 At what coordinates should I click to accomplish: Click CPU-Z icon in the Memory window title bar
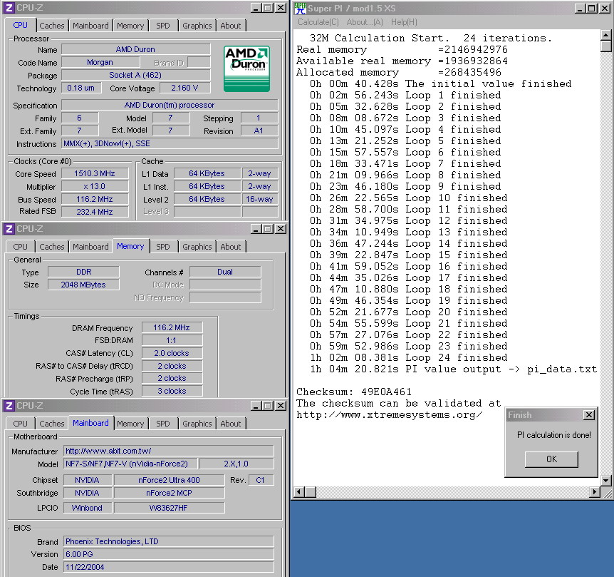[x=9, y=228]
